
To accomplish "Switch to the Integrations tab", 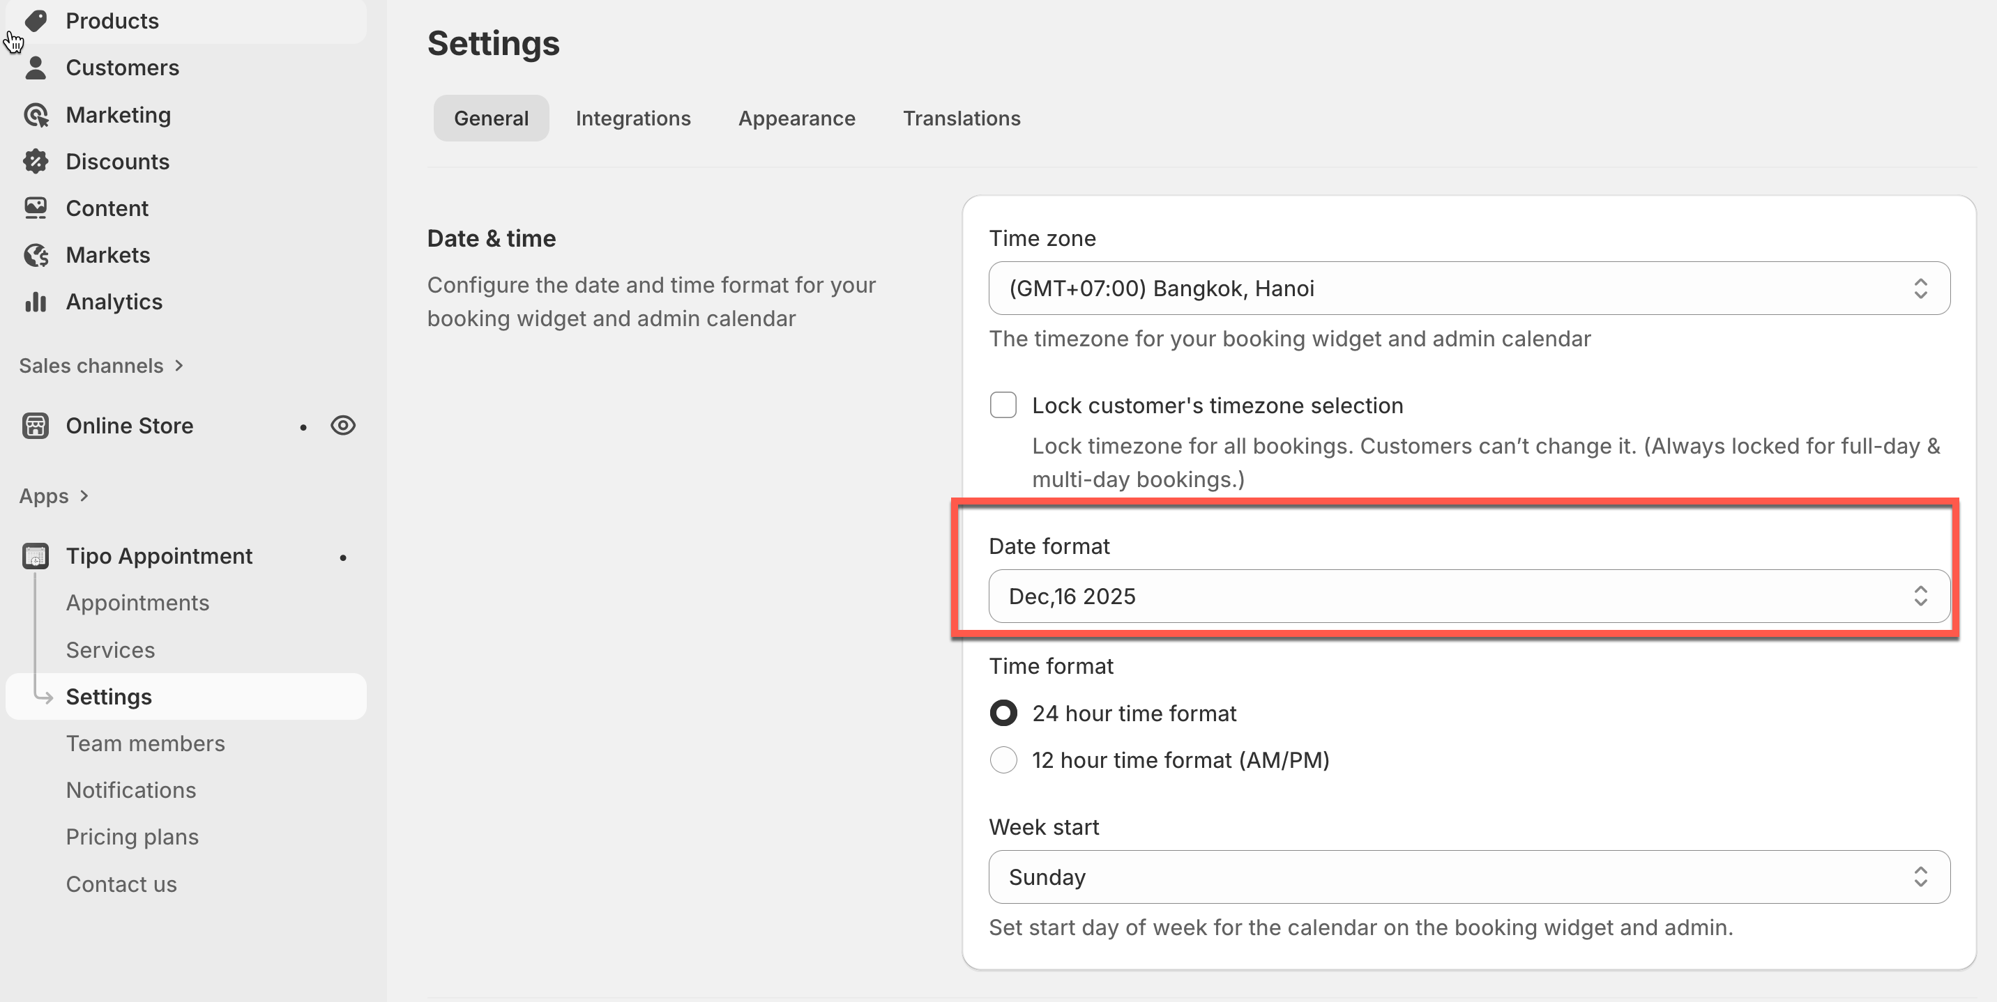I will pyautogui.click(x=632, y=118).
